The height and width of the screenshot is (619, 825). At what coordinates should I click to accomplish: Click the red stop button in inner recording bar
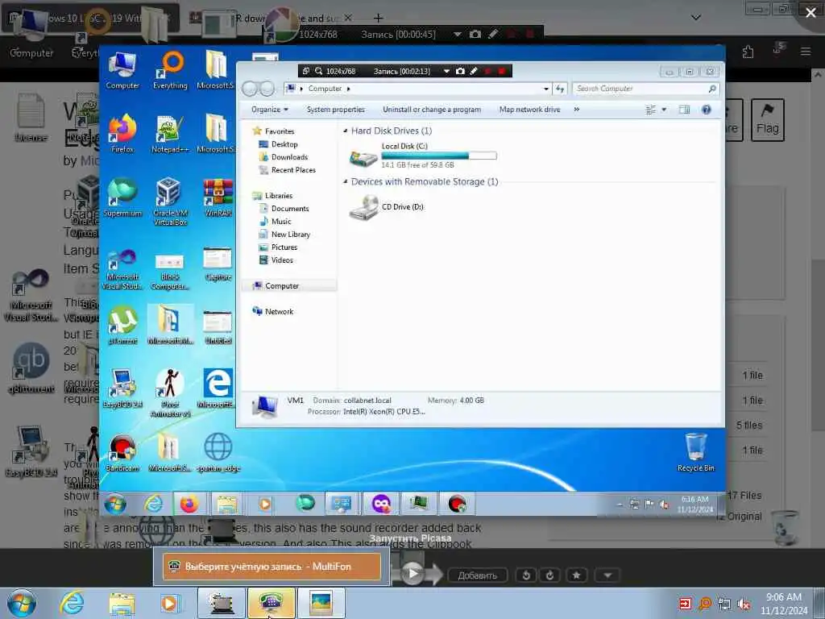click(x=501, y=71)
